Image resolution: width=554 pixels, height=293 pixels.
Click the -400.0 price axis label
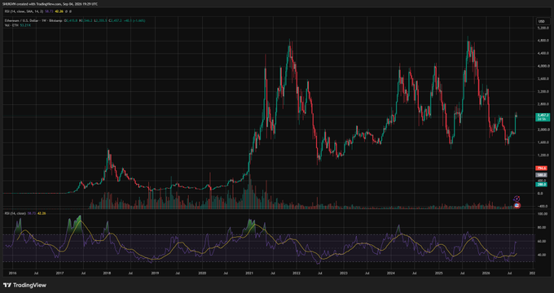(x=543, y=206)
